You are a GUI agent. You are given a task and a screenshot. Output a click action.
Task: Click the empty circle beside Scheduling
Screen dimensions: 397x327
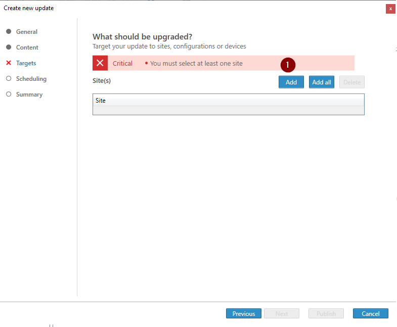(9, 78)
